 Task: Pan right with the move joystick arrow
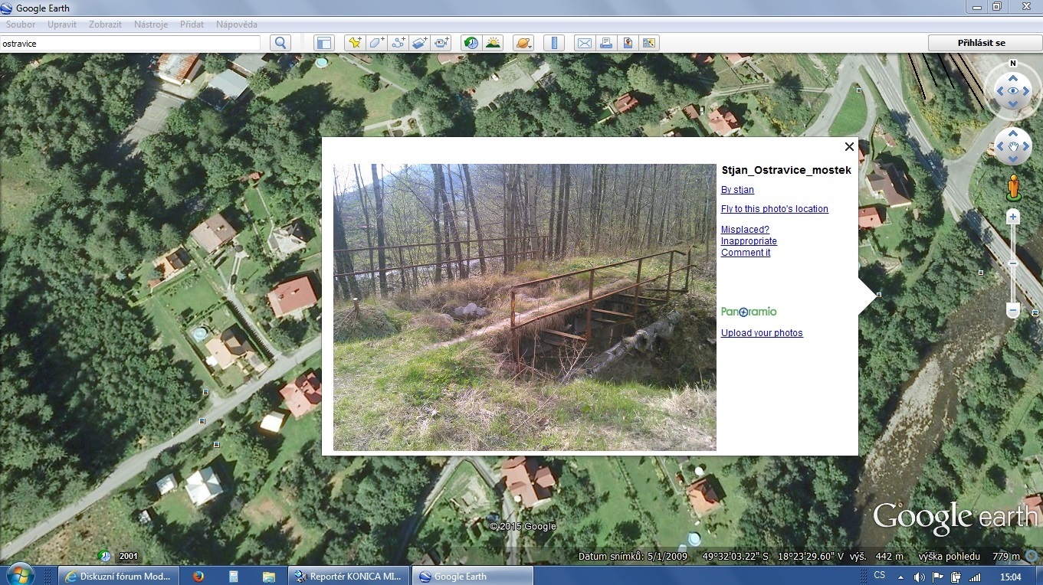[1026, 145]
